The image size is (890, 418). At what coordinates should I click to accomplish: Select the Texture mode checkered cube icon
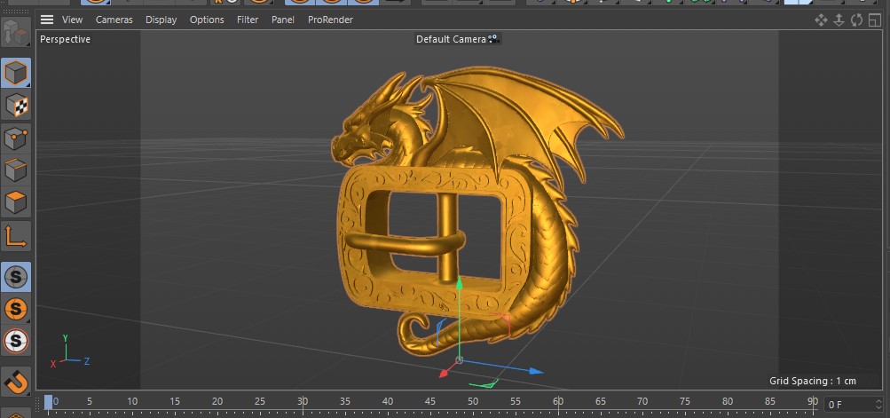pos(16,106)
